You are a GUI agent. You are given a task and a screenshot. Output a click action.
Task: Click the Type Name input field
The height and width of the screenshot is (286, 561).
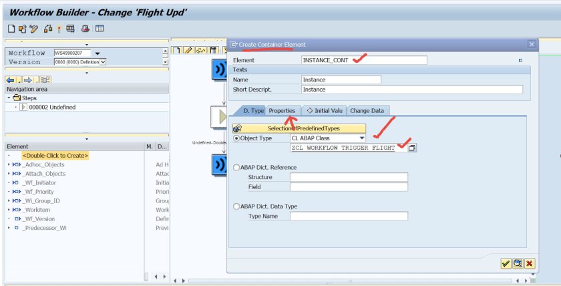[349, 217]
